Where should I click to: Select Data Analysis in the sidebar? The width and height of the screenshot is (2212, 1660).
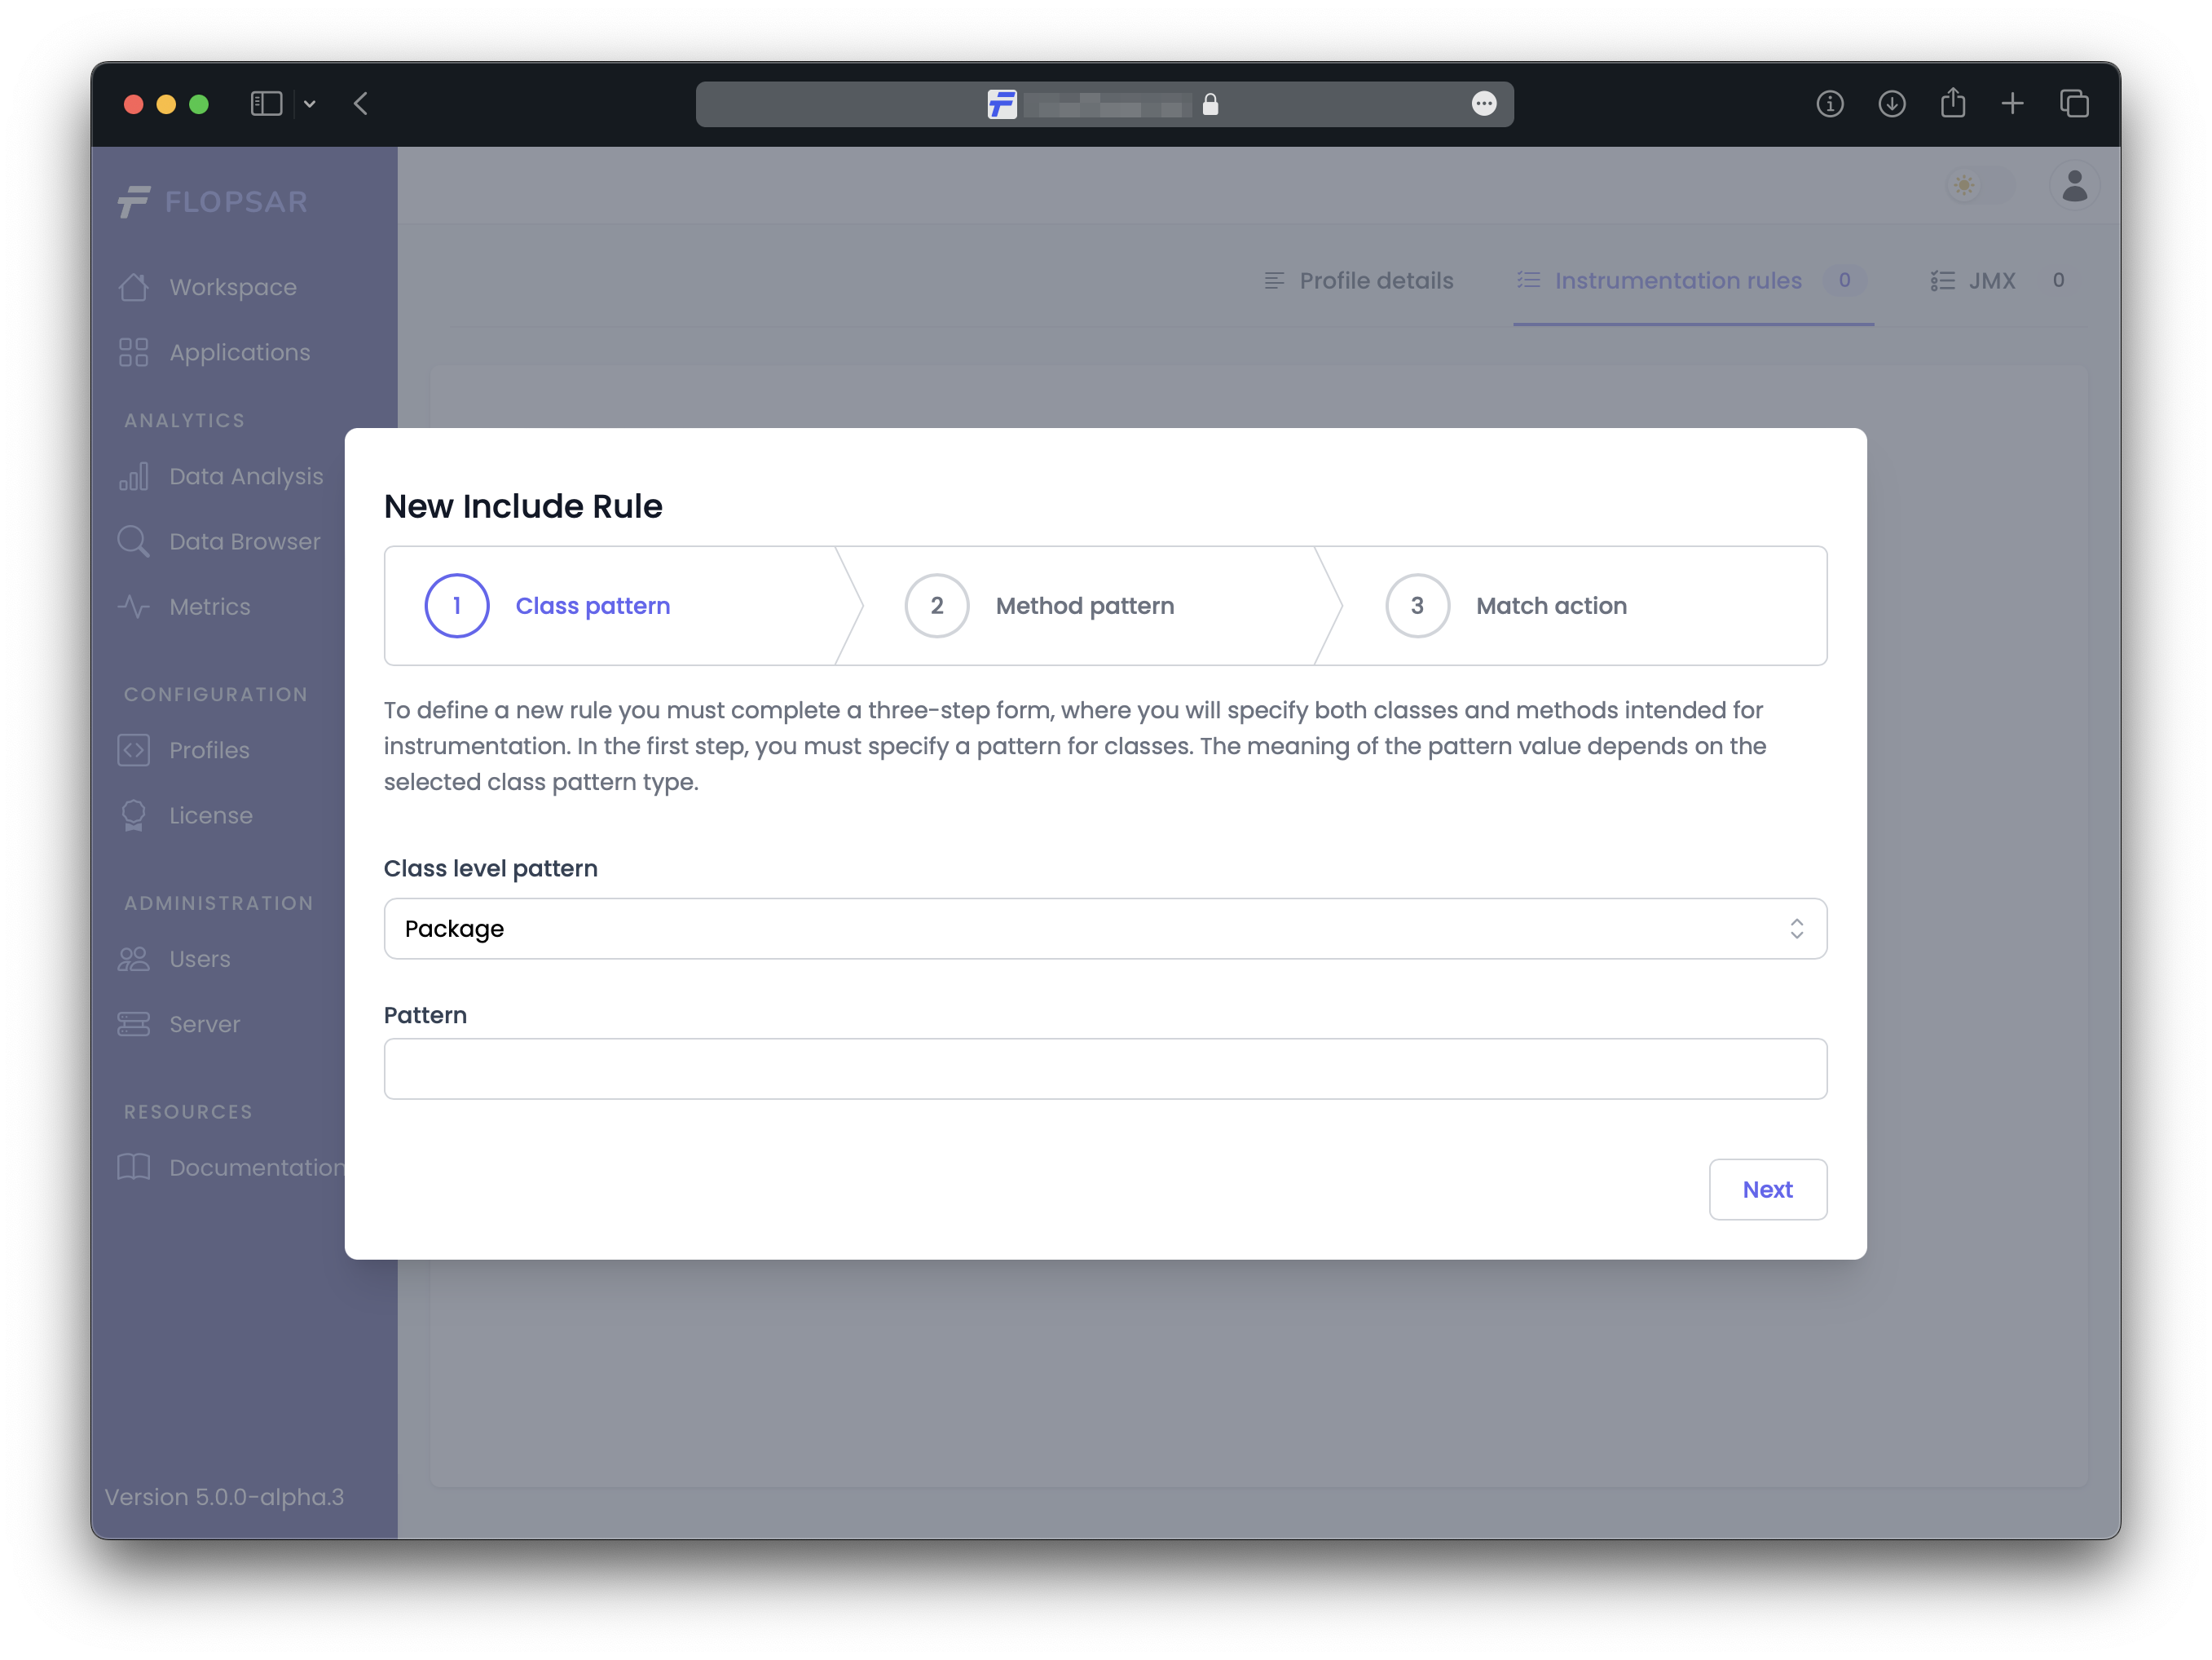coord(245,476)
